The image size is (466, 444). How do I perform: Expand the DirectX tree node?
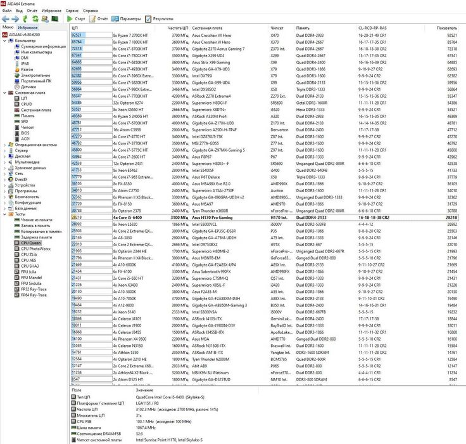click(4, 180)
